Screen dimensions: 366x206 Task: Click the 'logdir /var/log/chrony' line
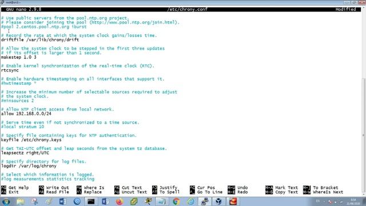click(29, 166)
